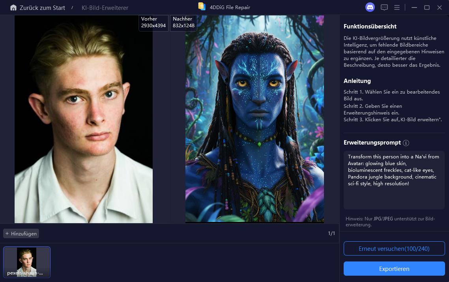This screenshot has width=449, height=282.
Task: Open the feedback chat icon in the title bar
Action: [x=384, y=7]
